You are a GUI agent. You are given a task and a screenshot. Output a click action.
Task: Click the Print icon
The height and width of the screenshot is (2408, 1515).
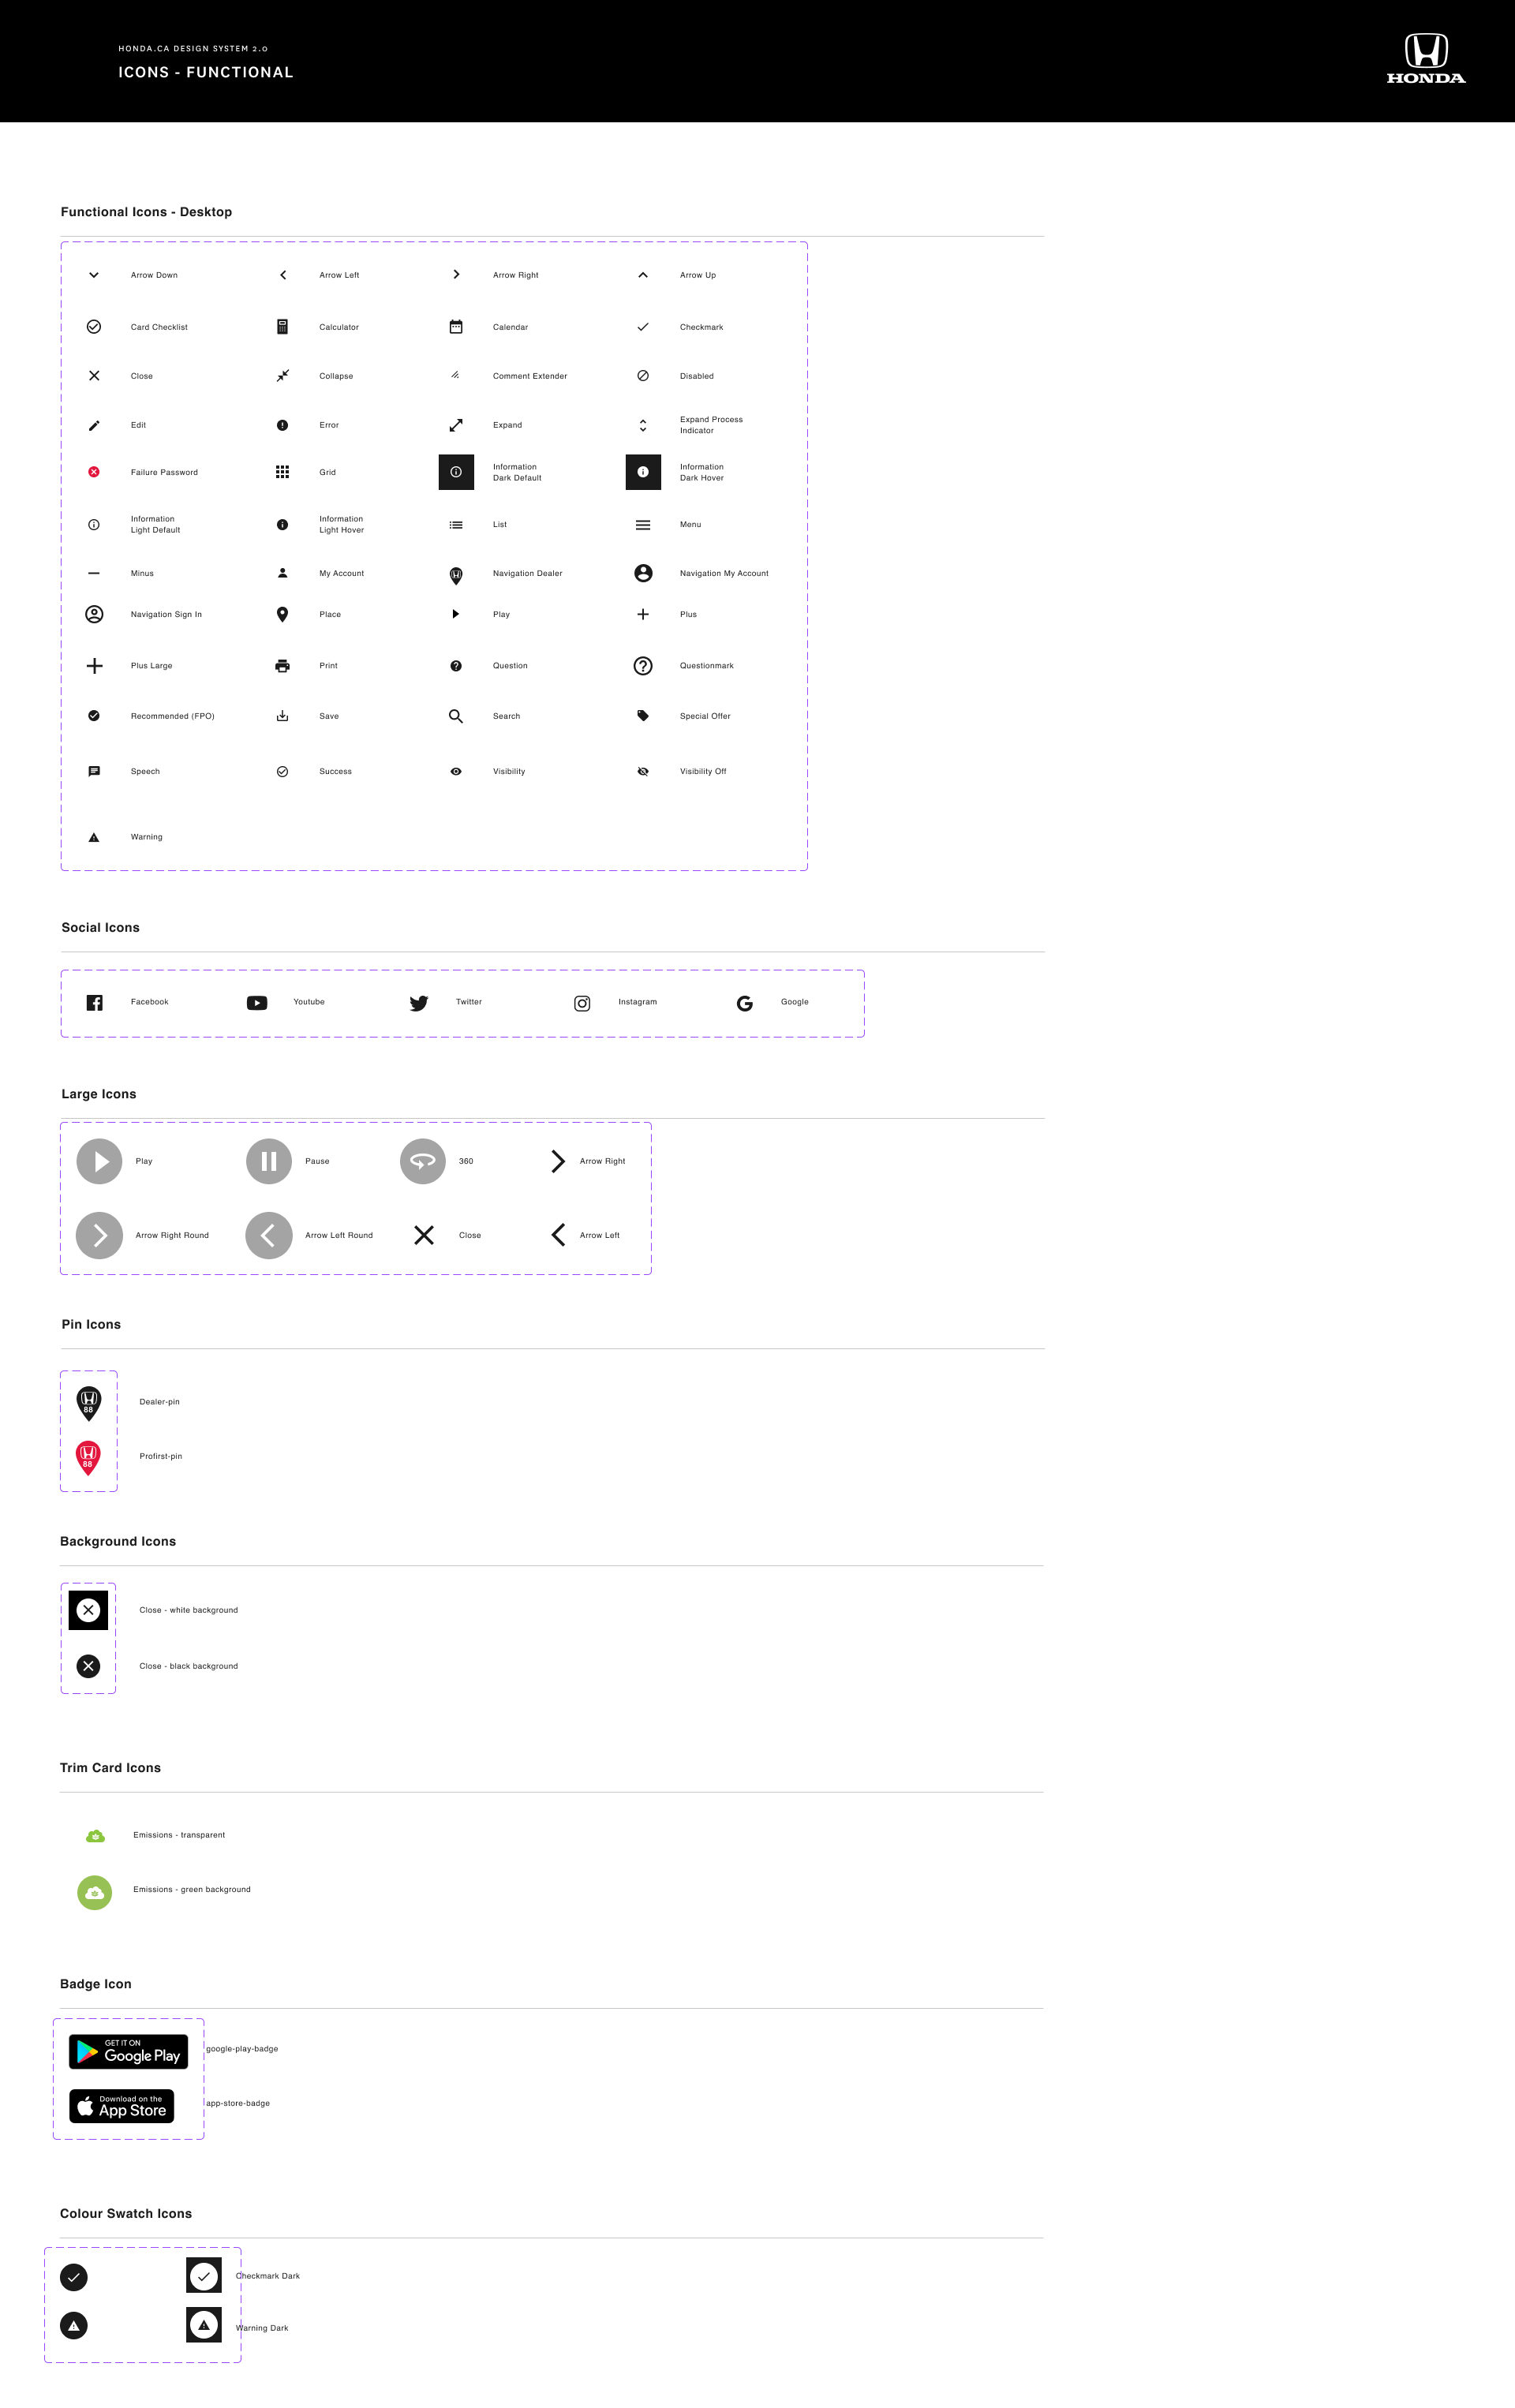click(282, 666)
